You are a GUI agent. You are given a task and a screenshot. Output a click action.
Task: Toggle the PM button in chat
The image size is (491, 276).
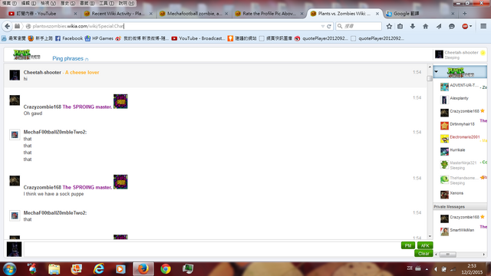point(407,245)
